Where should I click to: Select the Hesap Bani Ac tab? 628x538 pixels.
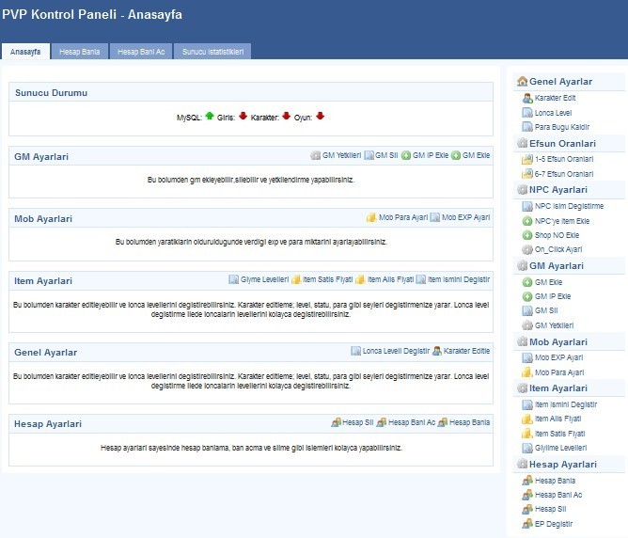(x=141, y=52)
